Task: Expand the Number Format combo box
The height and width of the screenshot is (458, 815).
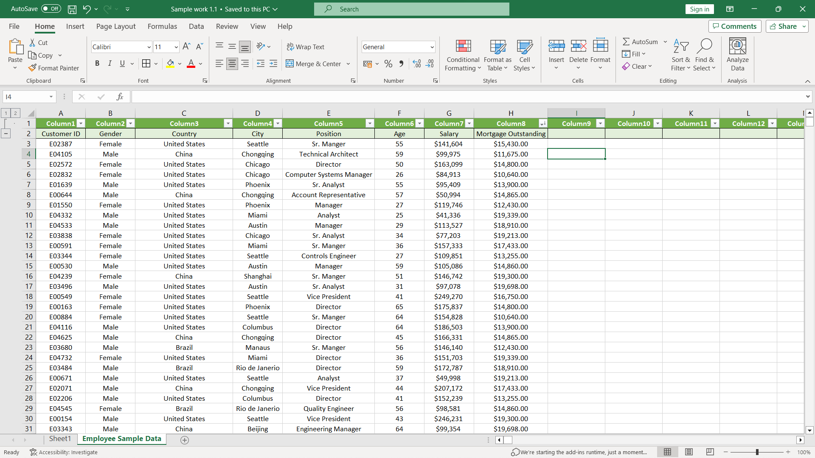Action: tap(432, 47)
